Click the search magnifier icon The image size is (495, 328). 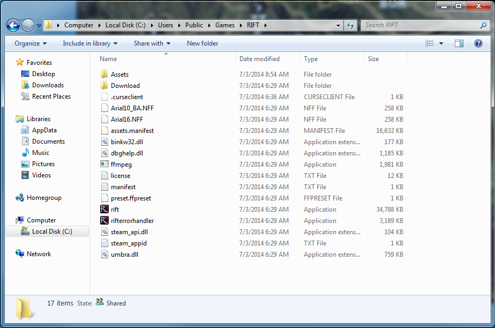pyautogui.click(x=483, y=25)
